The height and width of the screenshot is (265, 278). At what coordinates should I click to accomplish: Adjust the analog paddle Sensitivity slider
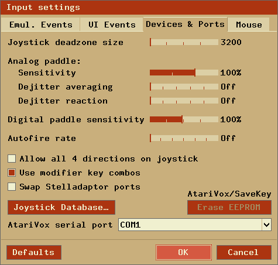pyautogui.click(x=184, y=73)
